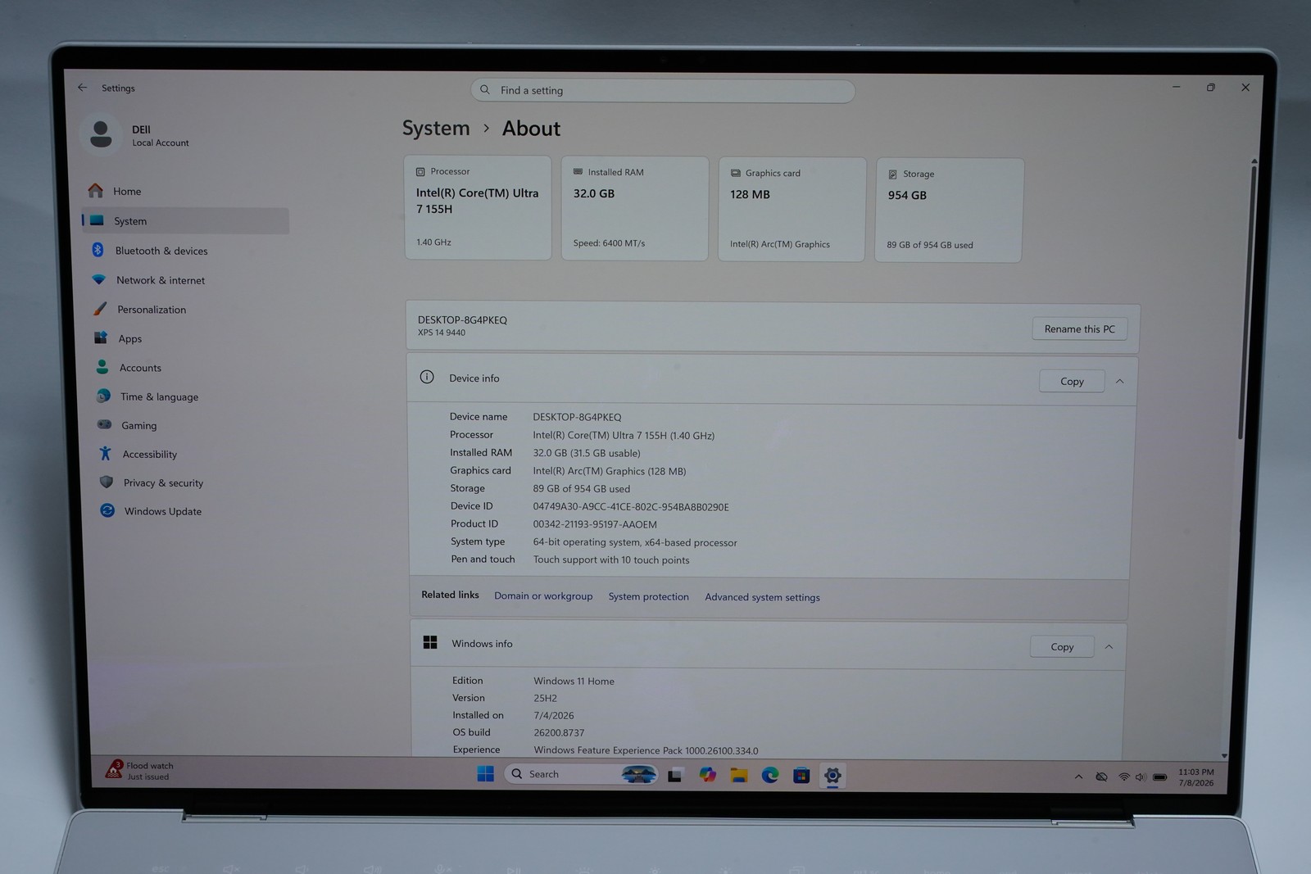Open the Graphics card info card
Screen dimensions: 1311x874
point(792,210)
